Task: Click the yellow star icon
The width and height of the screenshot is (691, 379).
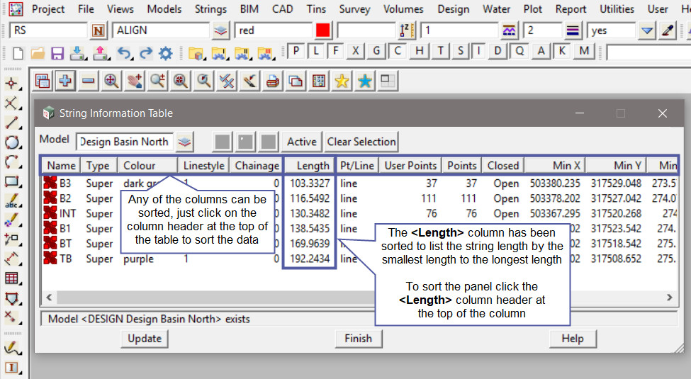Action: (342, 81)
